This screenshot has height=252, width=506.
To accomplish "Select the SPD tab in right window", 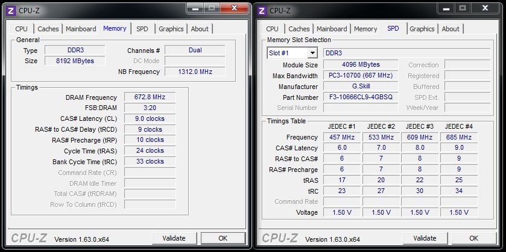I will tap(393, 28).
